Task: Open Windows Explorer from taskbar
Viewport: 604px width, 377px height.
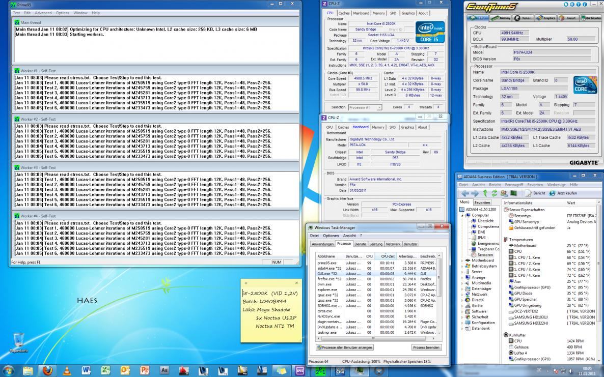Action: [x=28, y=370]
